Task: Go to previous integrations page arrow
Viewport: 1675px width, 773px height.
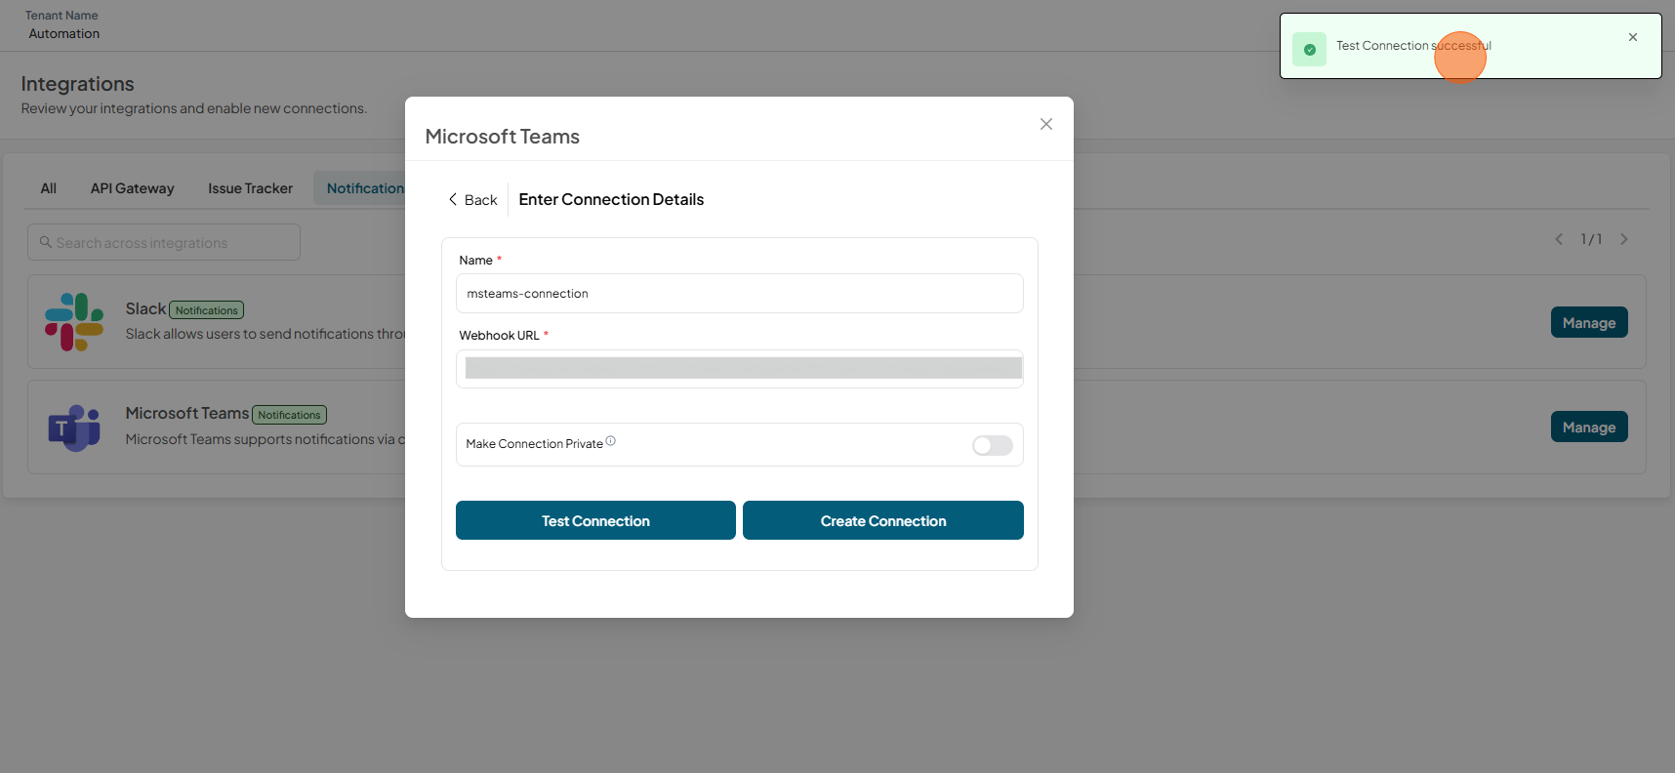Action: coord(1559,239)
